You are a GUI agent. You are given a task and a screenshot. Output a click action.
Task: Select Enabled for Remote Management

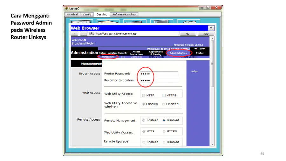(x=144, y=120)
